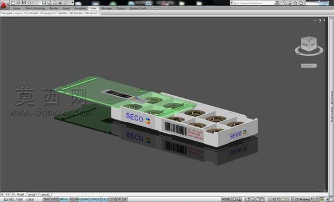Click the Palettes panel title
The width and height of the screenshot is (334, 202).
(x=63, y=13)
